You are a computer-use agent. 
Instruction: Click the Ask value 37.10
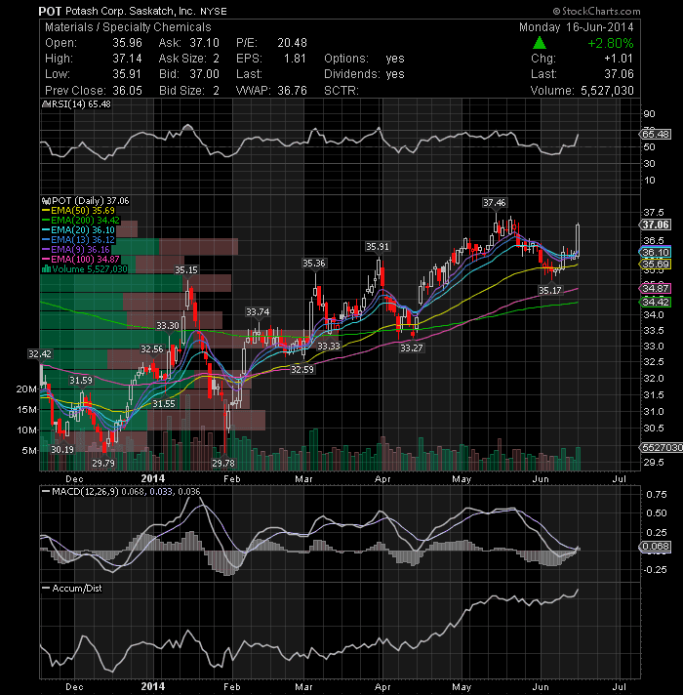[x=204, y=43]
